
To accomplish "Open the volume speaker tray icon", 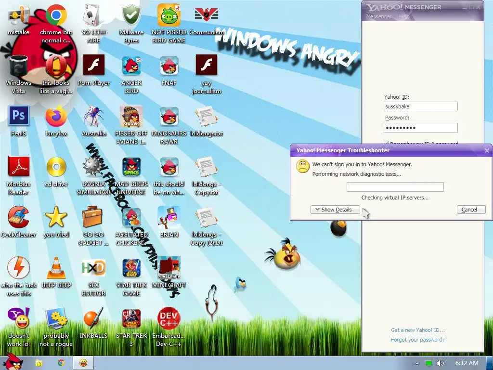I will 440,363.
